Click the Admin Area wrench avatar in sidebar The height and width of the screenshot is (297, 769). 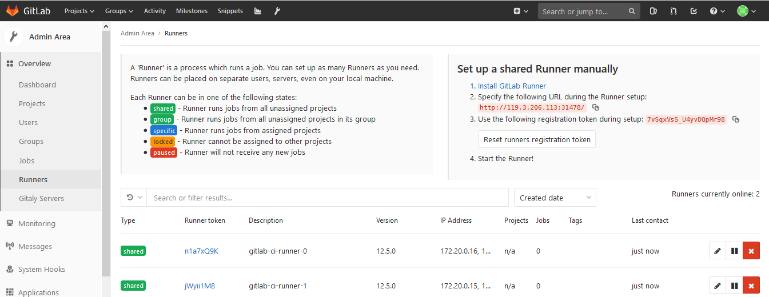(13, 37)
